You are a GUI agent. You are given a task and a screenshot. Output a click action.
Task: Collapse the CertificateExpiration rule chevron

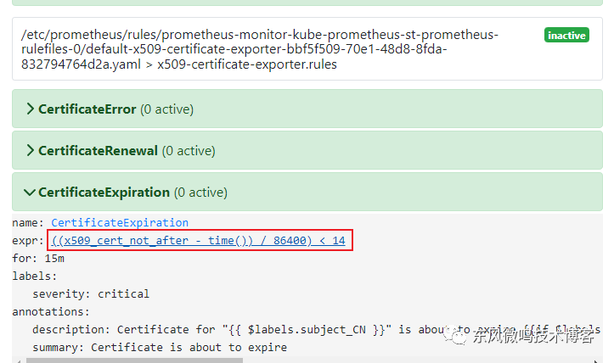[30, 192]
